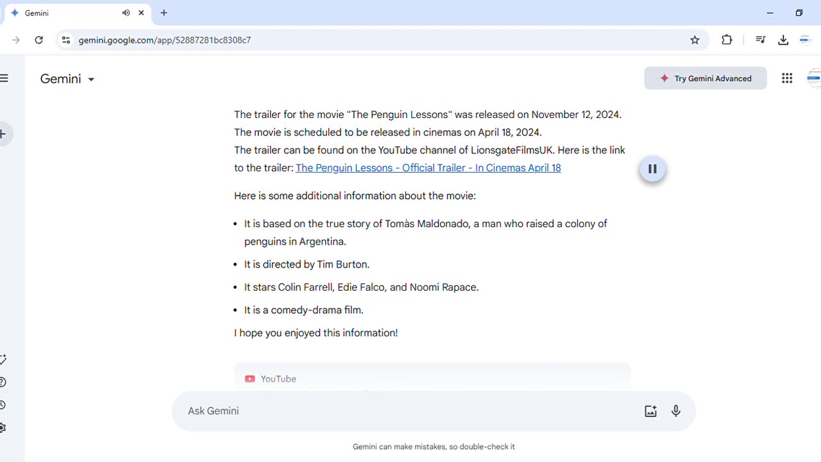The width and height of the screenshot is (821, 462).
Task: Click text 'I hope you enjoyed this information!'
Action: (316, 333)
